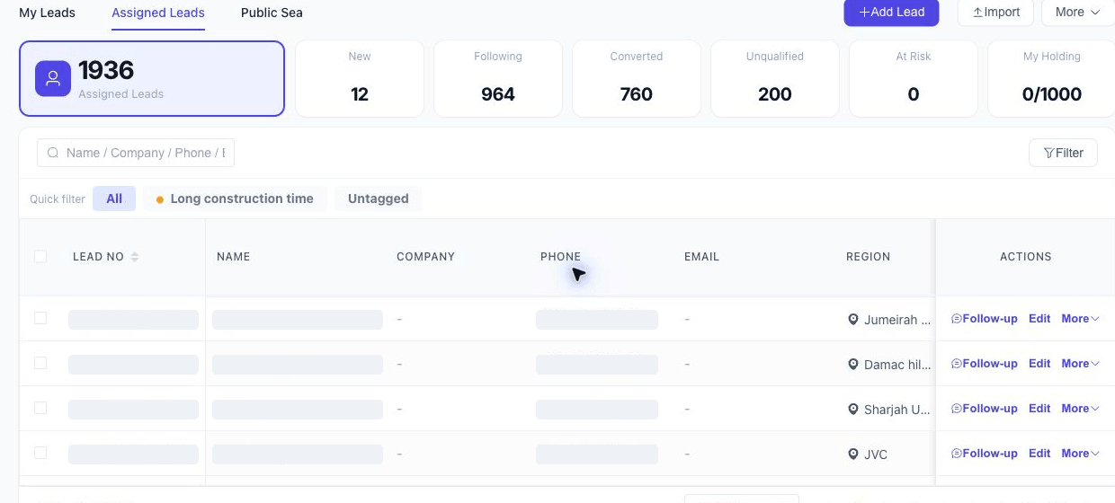Check the box for the JVC row
Viewport: 1115px width, 503px height.
pos(40,453)
